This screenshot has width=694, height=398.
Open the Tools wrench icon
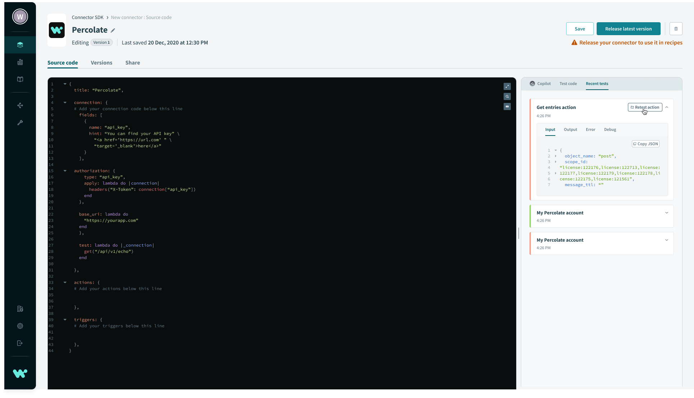click(20, 123)
